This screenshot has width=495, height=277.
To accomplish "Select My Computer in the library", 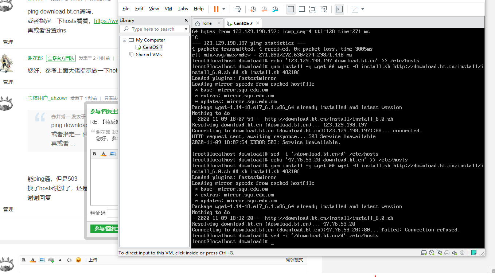I will (x=150, y=40).
